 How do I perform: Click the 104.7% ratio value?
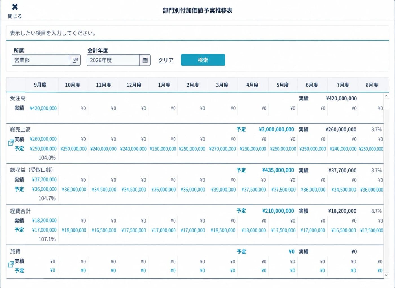pyautogui.click(x=47, y=198)
